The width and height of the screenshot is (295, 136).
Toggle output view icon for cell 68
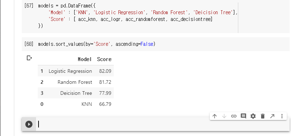point(29,58)
